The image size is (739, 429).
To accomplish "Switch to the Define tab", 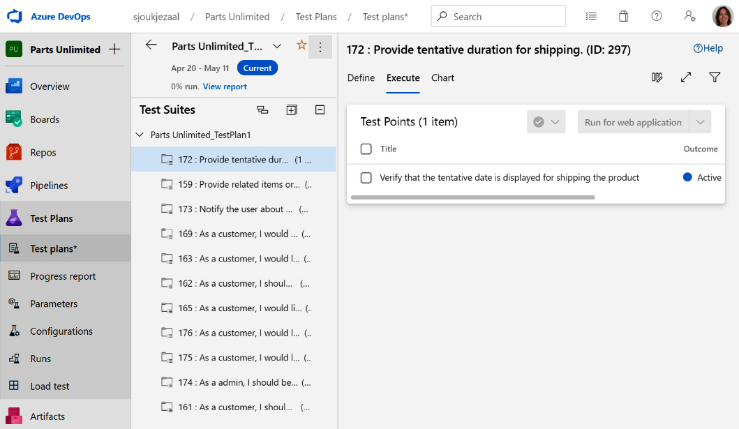I will point(361,78).
